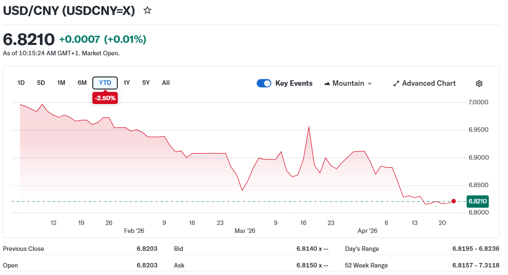Click the 52 Week Range value
Screen dimensions: 508x275
[476, 265]
